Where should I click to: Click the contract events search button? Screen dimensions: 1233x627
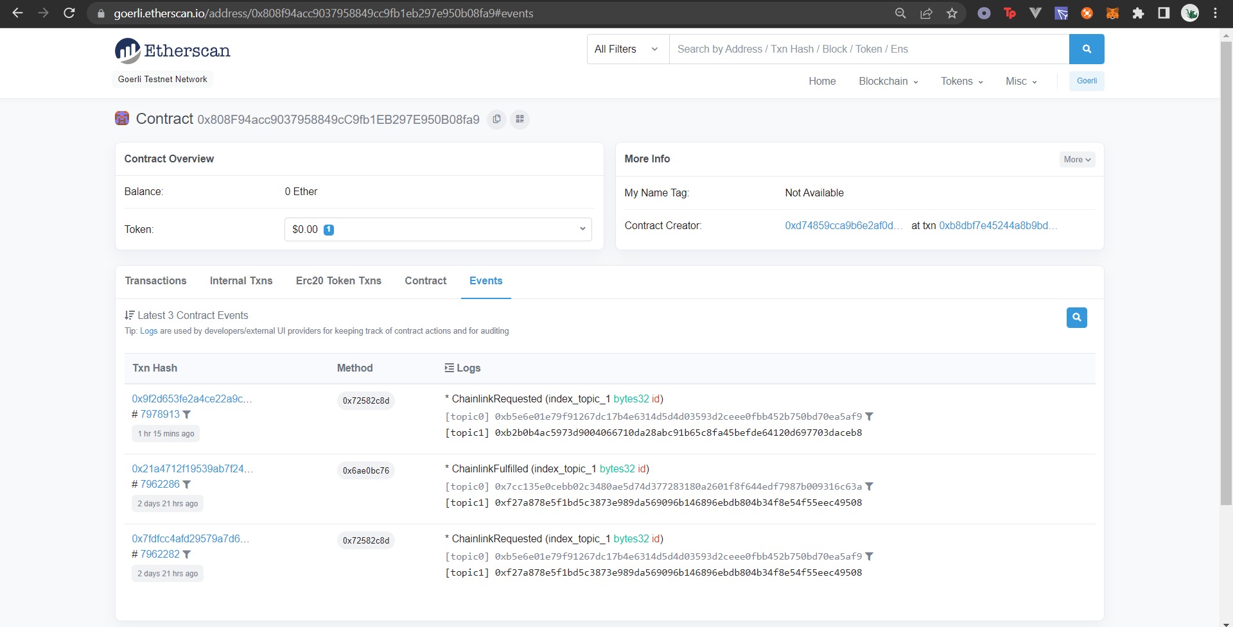coord(1077,318)
